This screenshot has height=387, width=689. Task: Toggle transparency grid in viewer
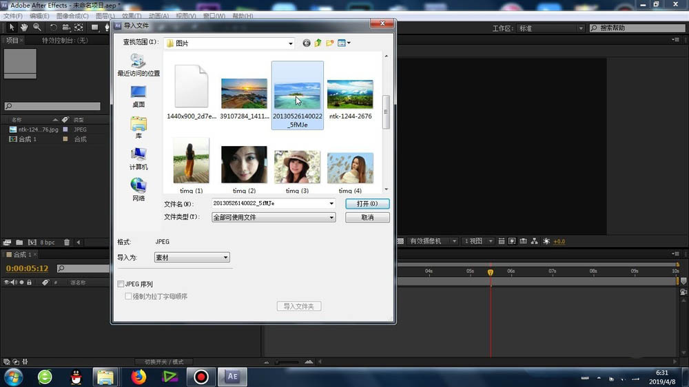tap(400, 241)
